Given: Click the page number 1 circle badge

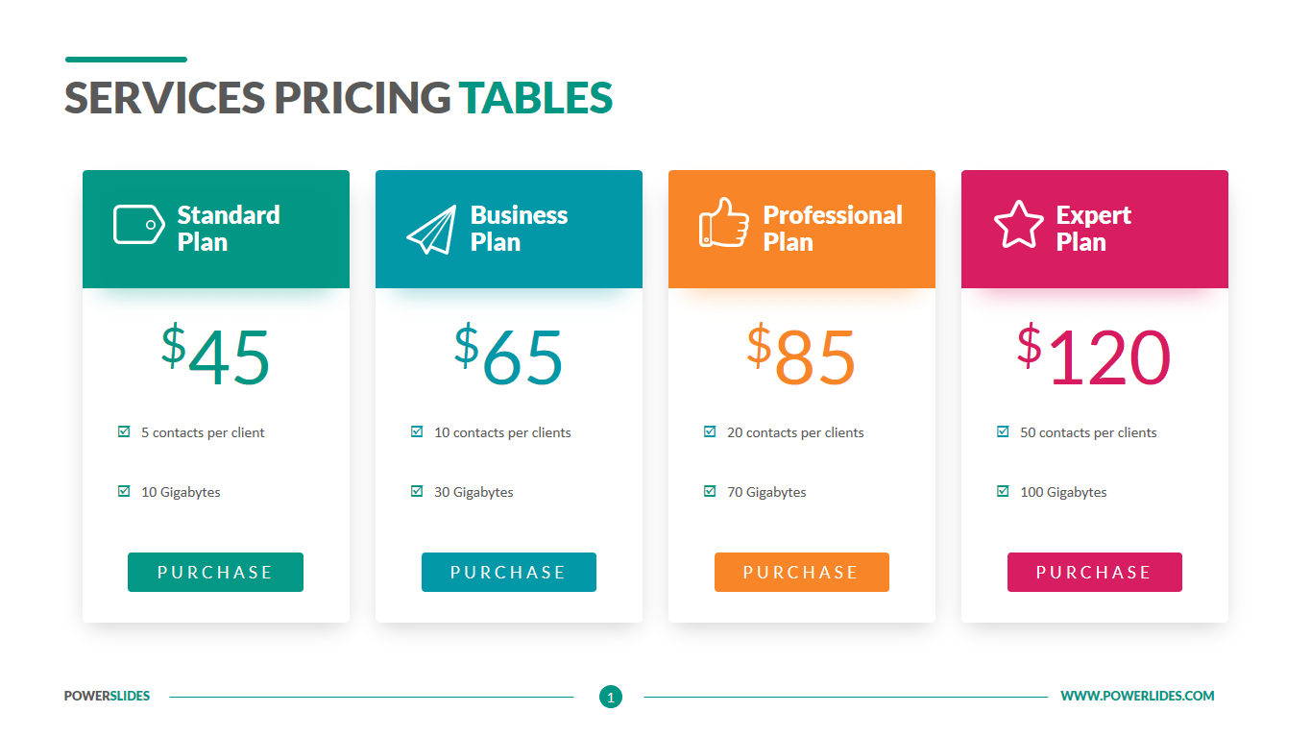Looking at the screenshot, I should 610,697.
